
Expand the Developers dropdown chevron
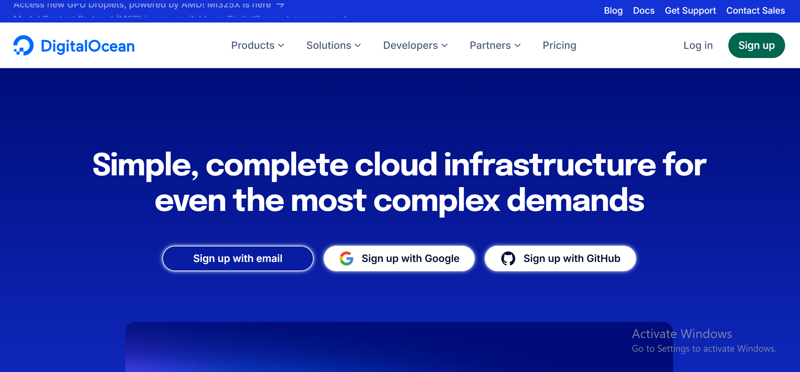click(x=445, y=46)
